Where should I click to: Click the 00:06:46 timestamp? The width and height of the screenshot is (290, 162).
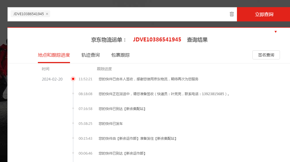pos(85,153)
